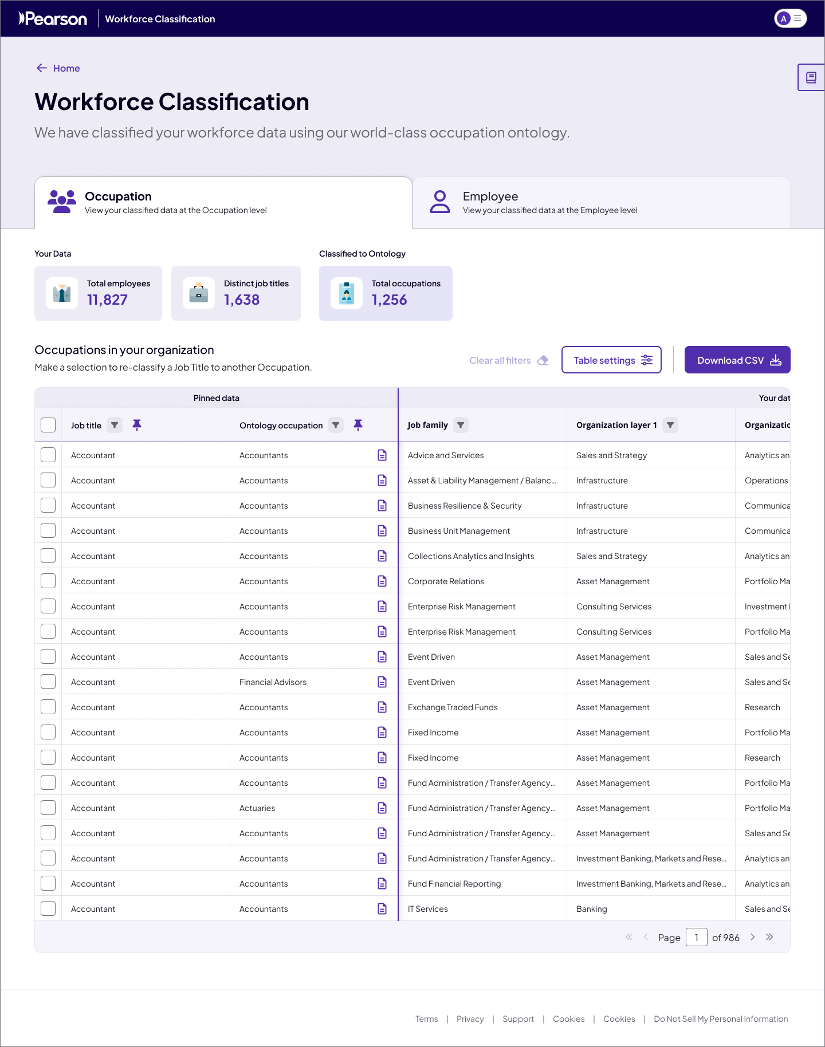The image size is (825, 1047).
Task: Click the eraser icon next to Clear all filters
Action: coord(543,360)
